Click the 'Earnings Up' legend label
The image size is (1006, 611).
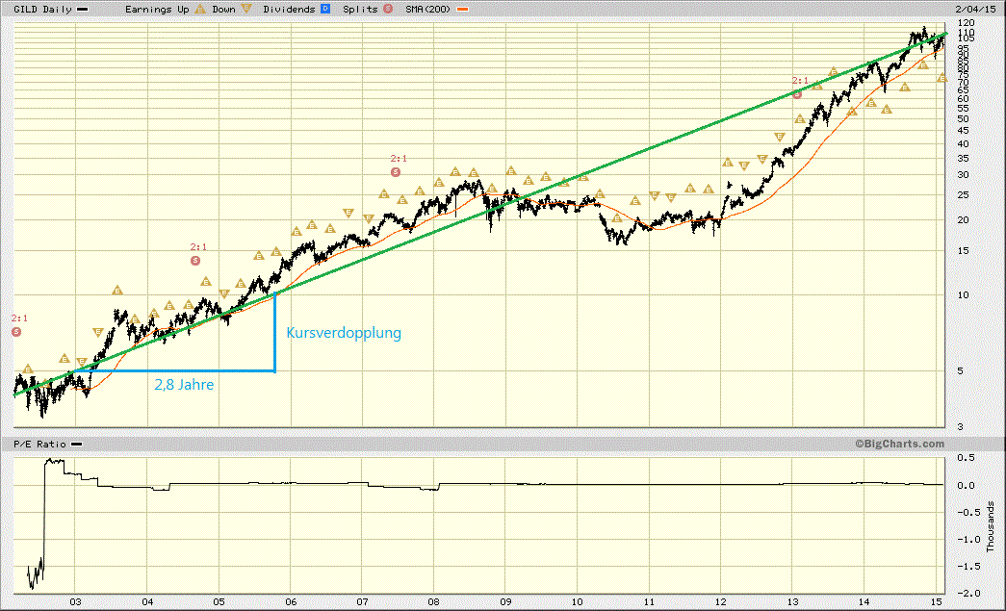click(157, 10)
